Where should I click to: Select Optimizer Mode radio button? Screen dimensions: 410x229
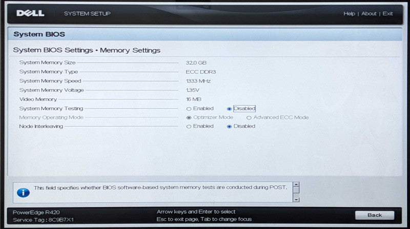pos(189,118)
